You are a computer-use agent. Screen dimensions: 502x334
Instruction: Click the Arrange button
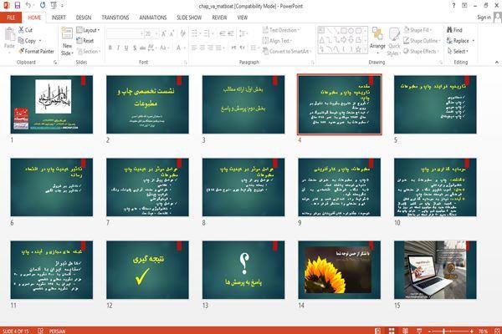[377, 40]
